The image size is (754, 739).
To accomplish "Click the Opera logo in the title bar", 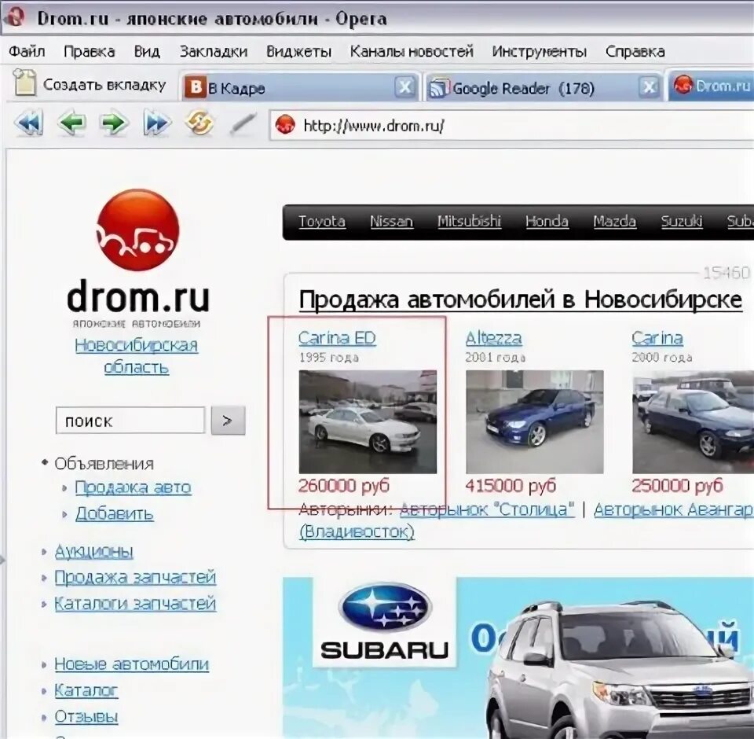I will pos(14,17).
